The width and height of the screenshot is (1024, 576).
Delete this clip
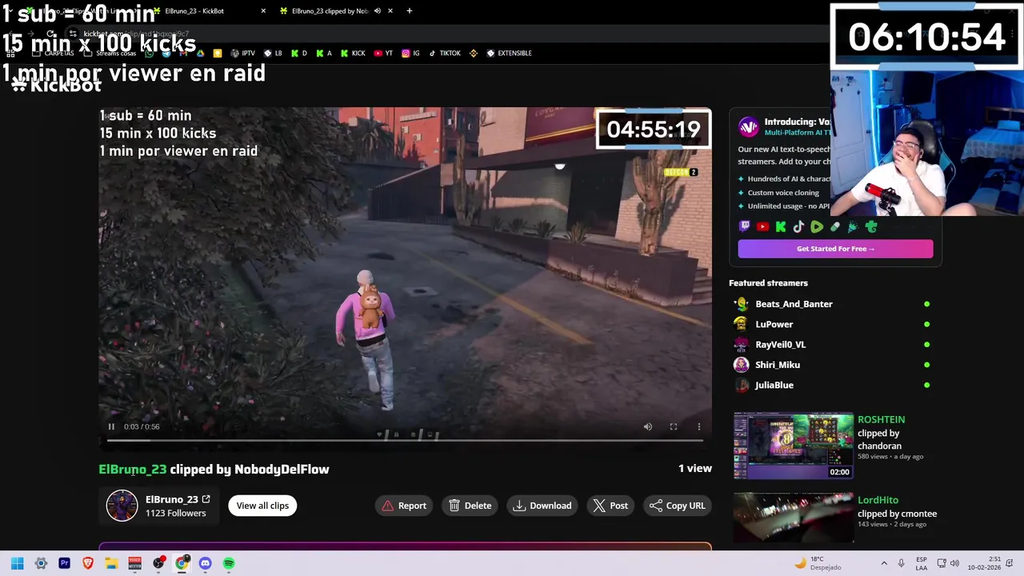pos(470,506)
